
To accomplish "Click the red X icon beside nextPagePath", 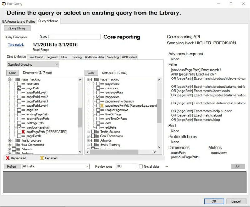I will pos(23,132).
